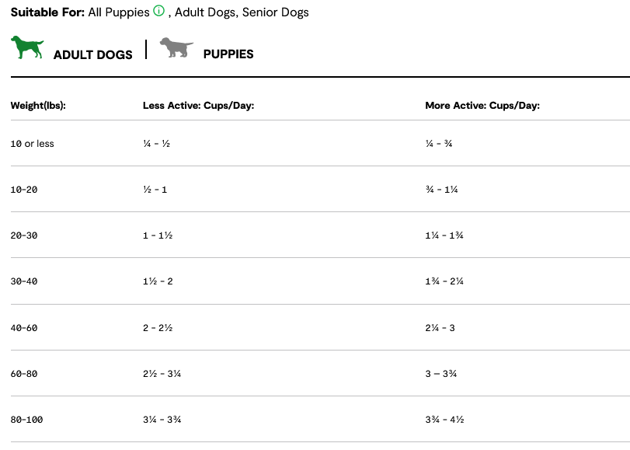Image resolution: width=630 pixels, height=450 pixels.
Task: Click the 60-80 weight row label
Action: pos(24,374)
